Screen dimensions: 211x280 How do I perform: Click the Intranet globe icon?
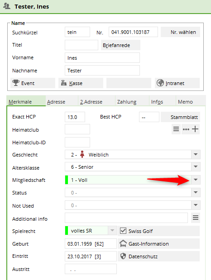(x=160, y=83)
